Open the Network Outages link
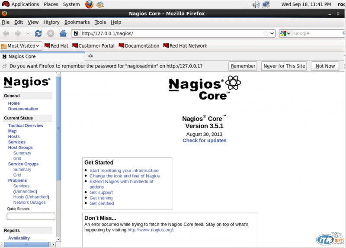This screenshot has width=346, height=248. coord(29,203)
